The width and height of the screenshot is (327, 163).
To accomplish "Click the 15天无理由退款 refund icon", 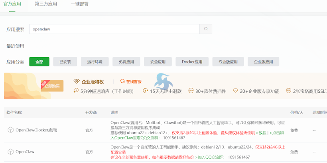I will (x=145, y=91).
